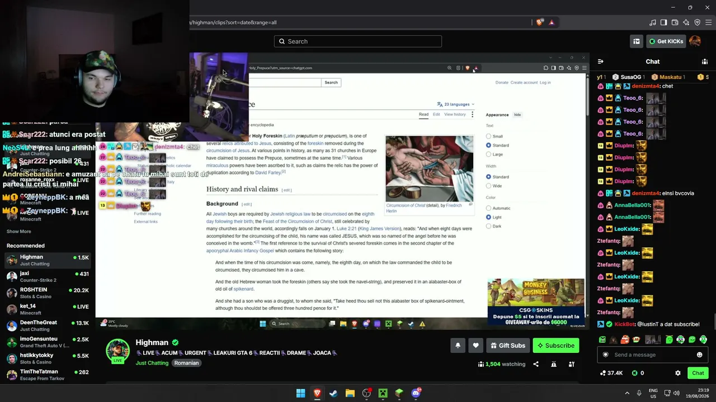Click the ENG US language indicator
The image size is (716, 402).
coord(653,393)
